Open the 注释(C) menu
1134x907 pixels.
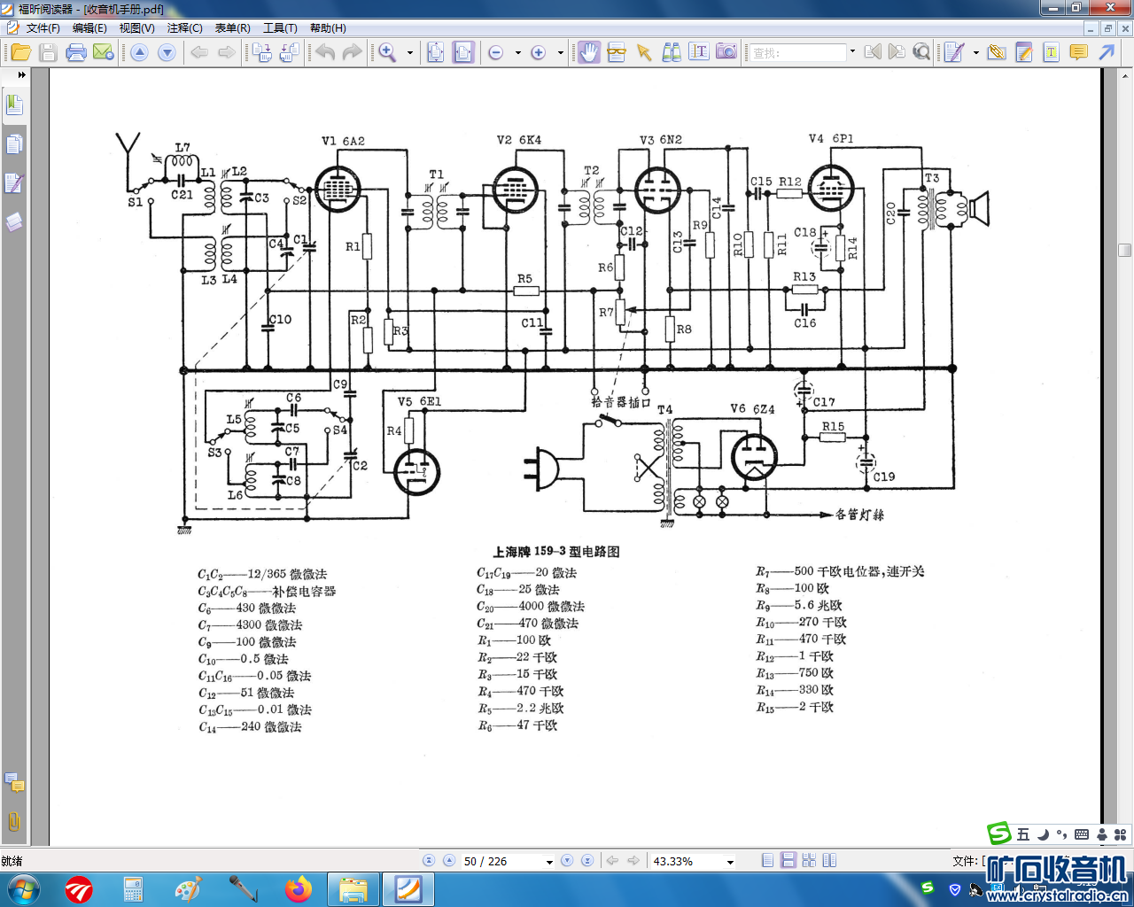[185, 28]
